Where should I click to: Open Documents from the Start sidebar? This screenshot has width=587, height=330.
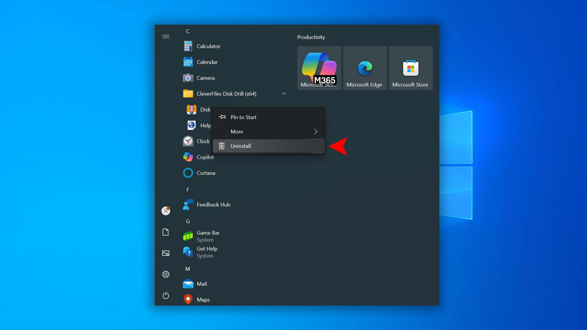pyautogui.click(x=166, y=232)
